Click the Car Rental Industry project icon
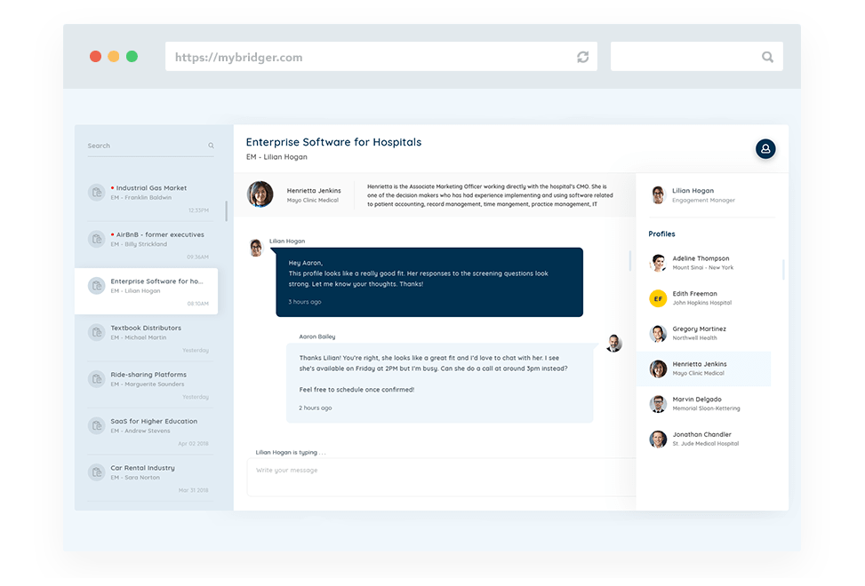Screen dimensions: 865x586 coord(96,472)
